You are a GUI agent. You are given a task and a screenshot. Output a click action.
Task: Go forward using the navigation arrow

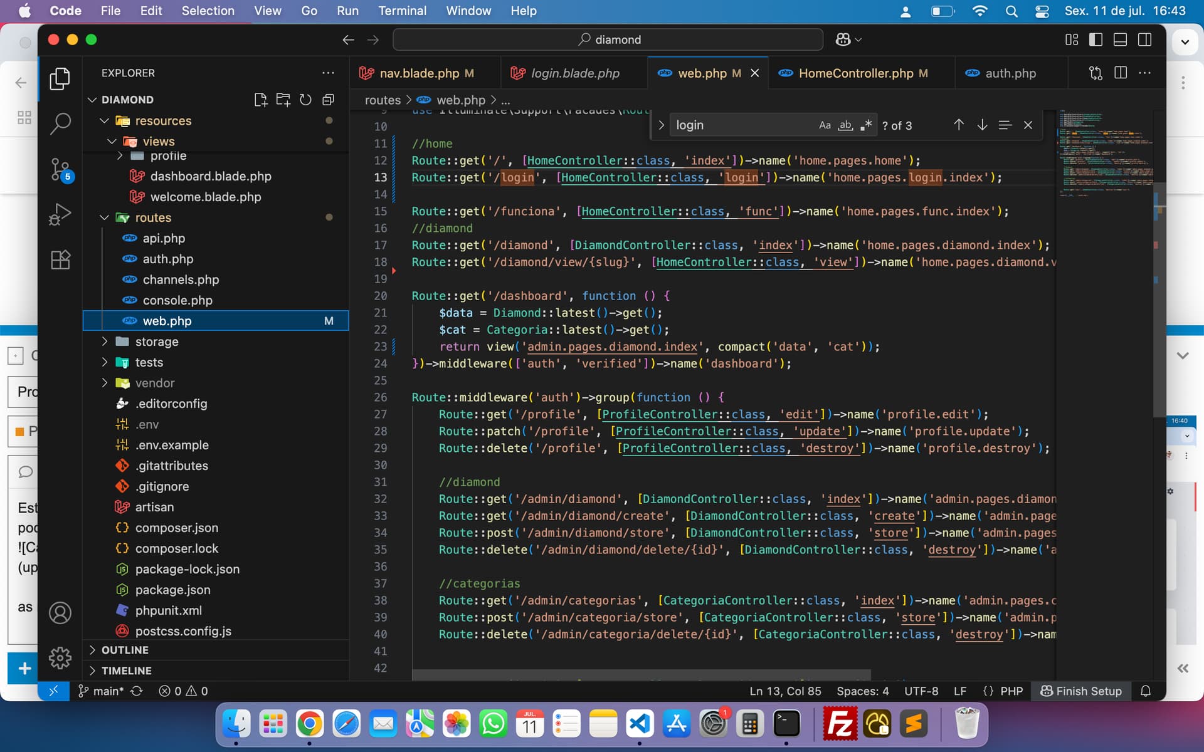pos(373,39)
